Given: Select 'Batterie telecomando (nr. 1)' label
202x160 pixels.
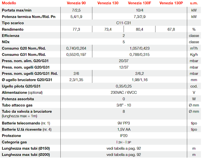Looking at the screenshot, I should click(26, 123).
